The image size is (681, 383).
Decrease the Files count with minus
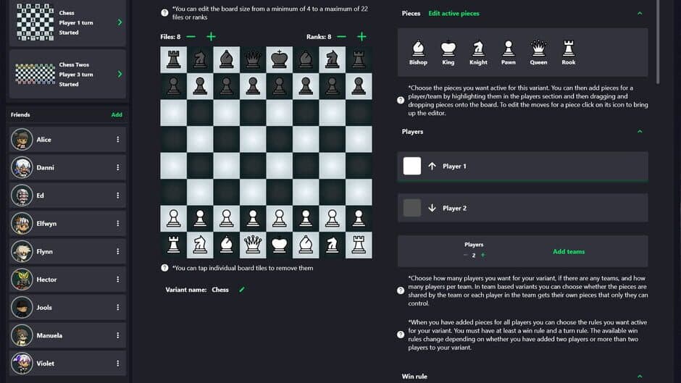coord(191,37)
